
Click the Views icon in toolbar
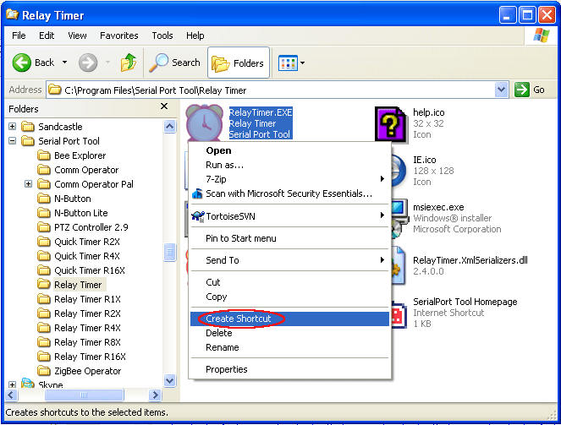pyautogui.click(x=288, y=63)
